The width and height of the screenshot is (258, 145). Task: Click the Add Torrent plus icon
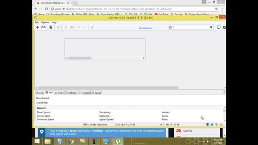[x=37, y=27]
